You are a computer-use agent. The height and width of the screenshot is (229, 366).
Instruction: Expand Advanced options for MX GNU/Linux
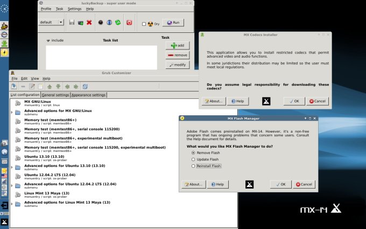tap(12, 113)
